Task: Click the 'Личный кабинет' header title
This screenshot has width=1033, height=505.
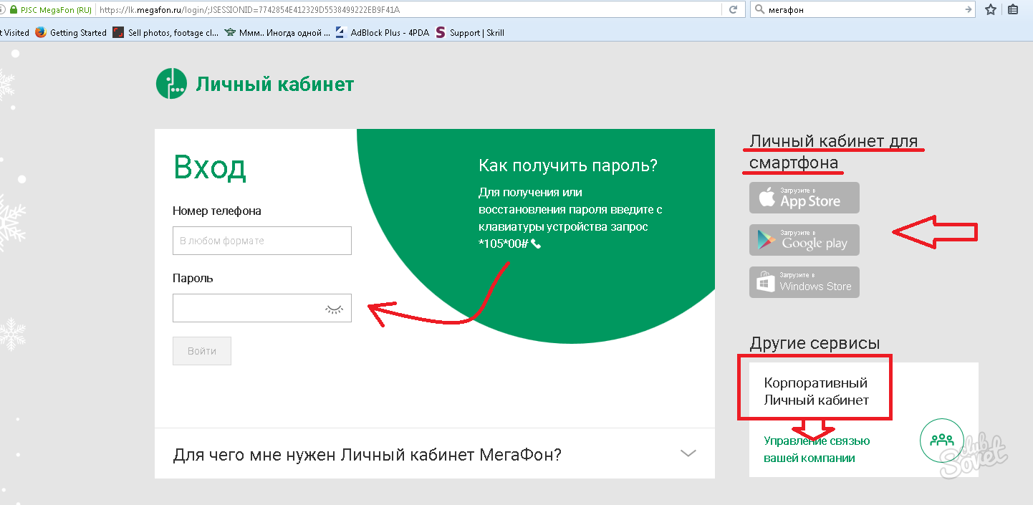Action: pos(275,85)
